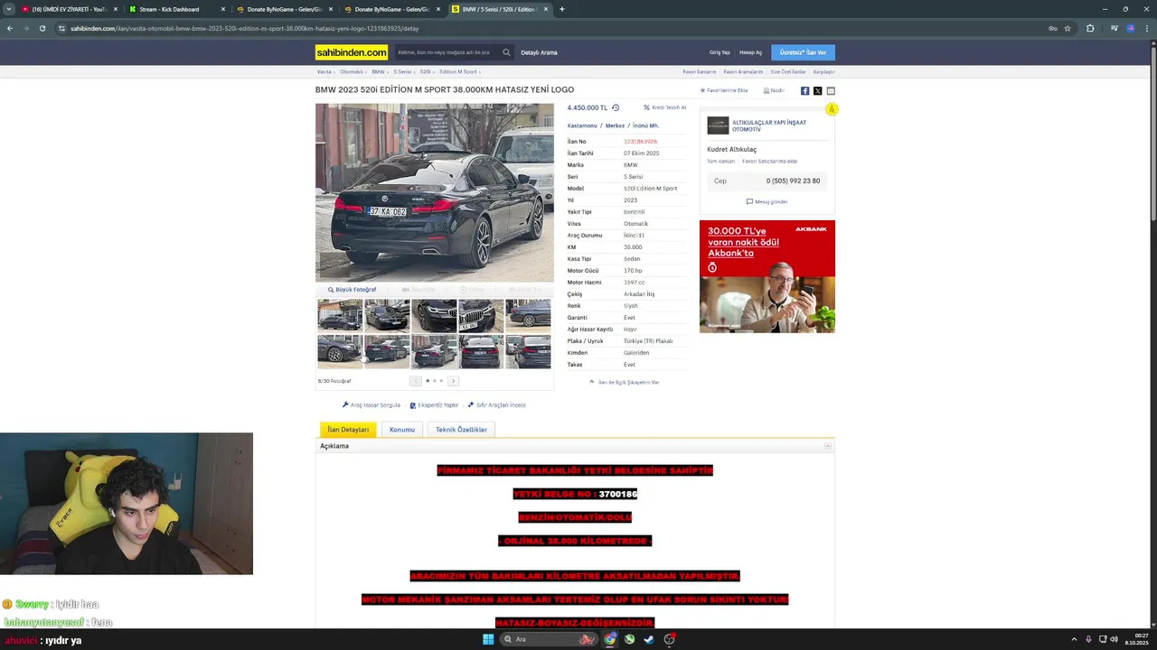Select first car thumbnail in gallery

click(340, 316)
